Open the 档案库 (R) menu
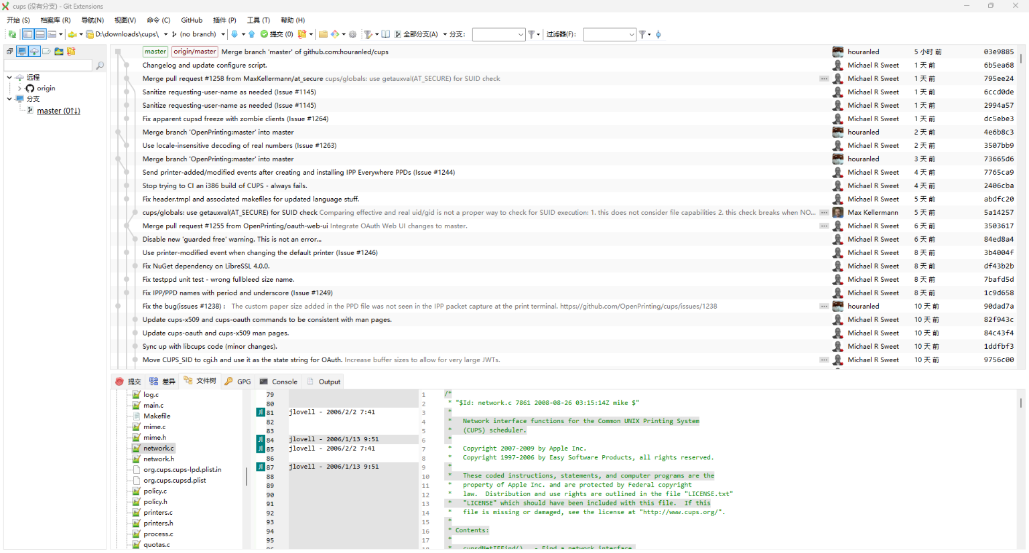The height and width of the screenshot is (553, 1029). 56,20
